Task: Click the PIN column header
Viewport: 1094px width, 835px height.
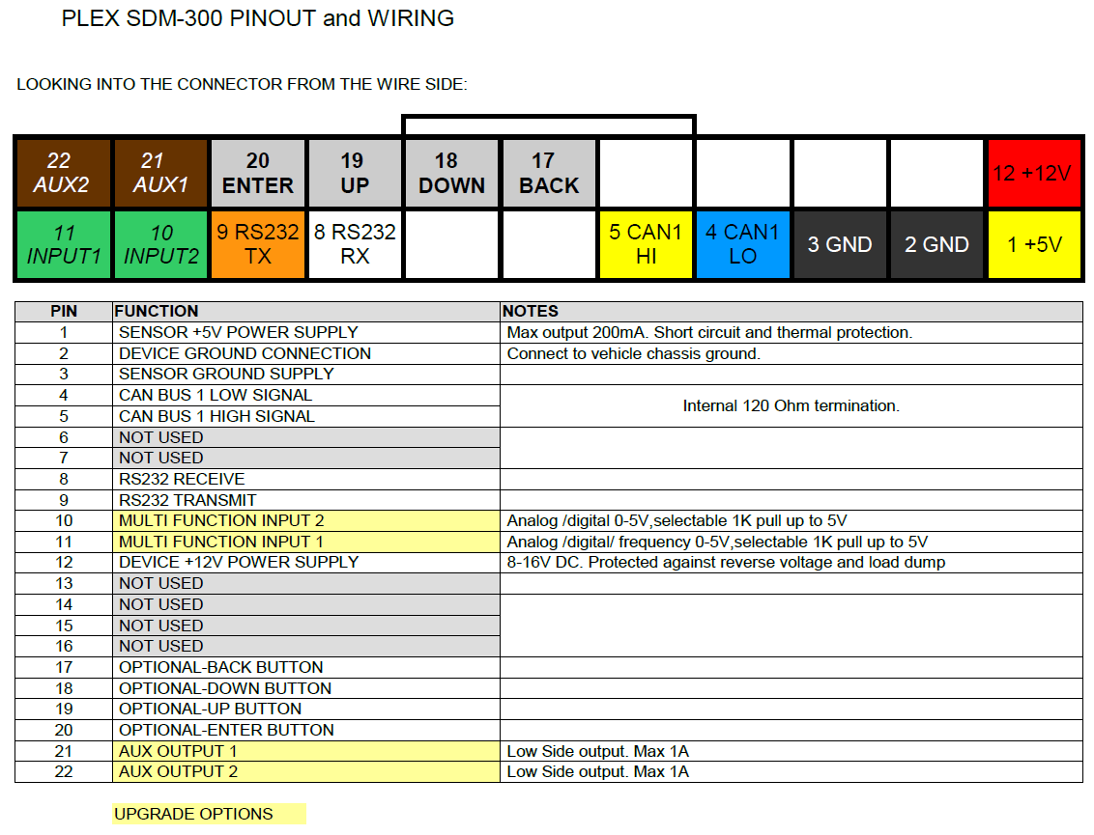Action: (x=64, y=312)
